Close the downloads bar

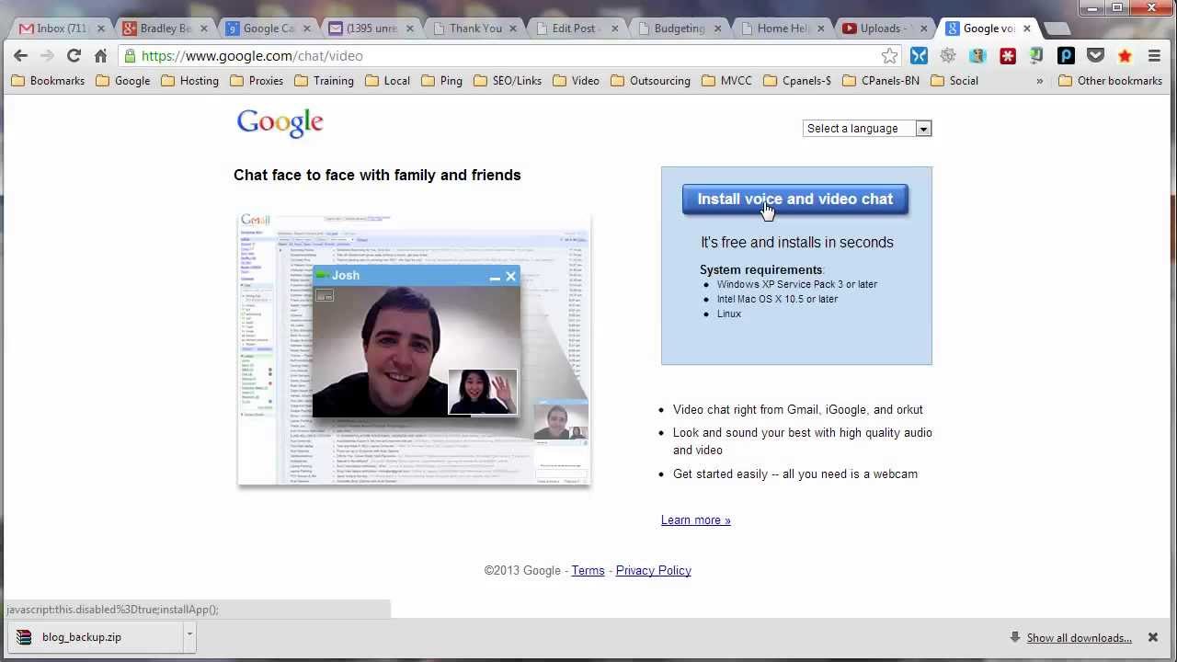pyautogui.click(x=1152, y=637)
